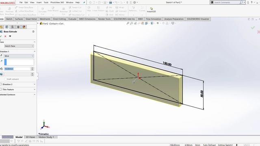The height and width of the screenshot is (146, 260).
Task: Enable Direction 2 checkbox
Action: point(1,84)
